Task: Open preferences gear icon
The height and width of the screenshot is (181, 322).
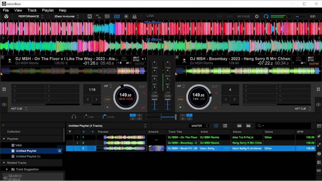Action: (x=257, y=16)
